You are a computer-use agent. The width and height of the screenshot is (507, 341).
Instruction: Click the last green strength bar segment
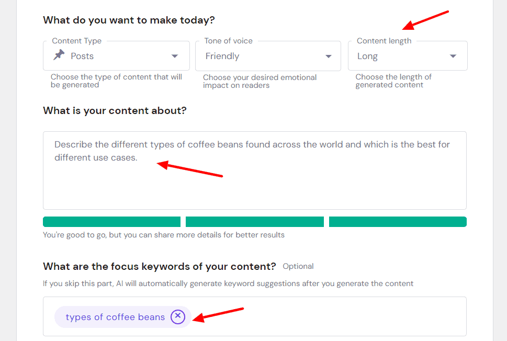[x=398, y=222]
